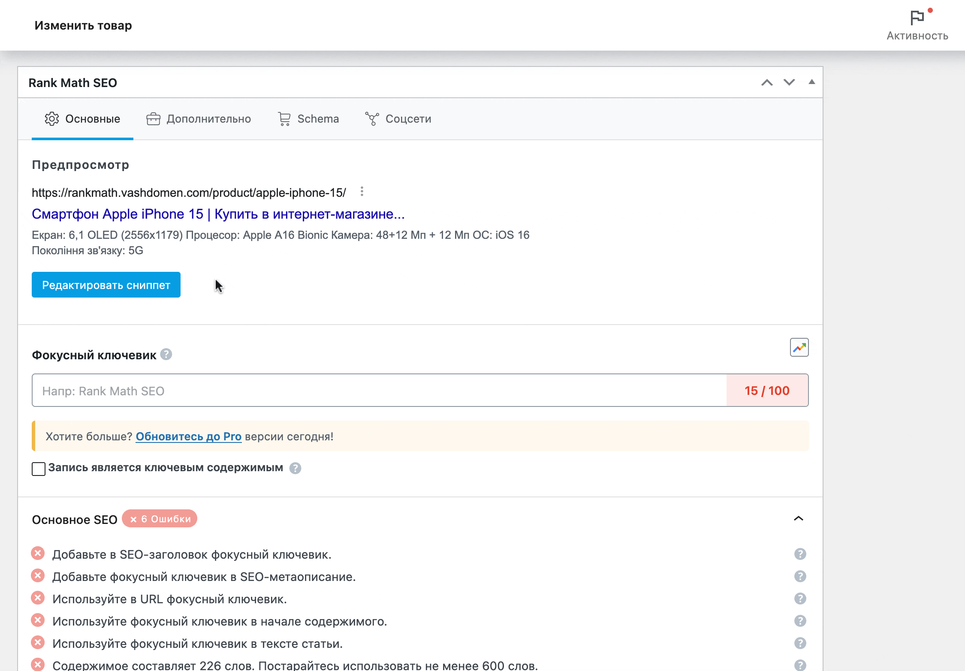Click the 15 / 100 SEO score

point(767,391)
